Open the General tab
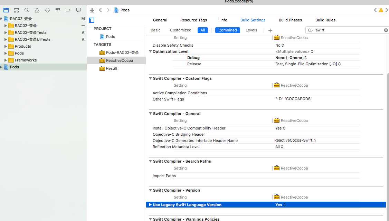 160,20
